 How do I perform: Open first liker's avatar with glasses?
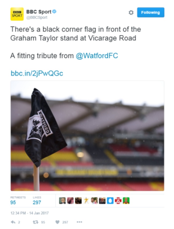pyautogui.click(x=62, y=201)
